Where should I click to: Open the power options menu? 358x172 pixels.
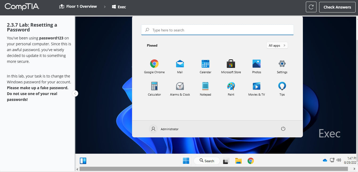283,128
